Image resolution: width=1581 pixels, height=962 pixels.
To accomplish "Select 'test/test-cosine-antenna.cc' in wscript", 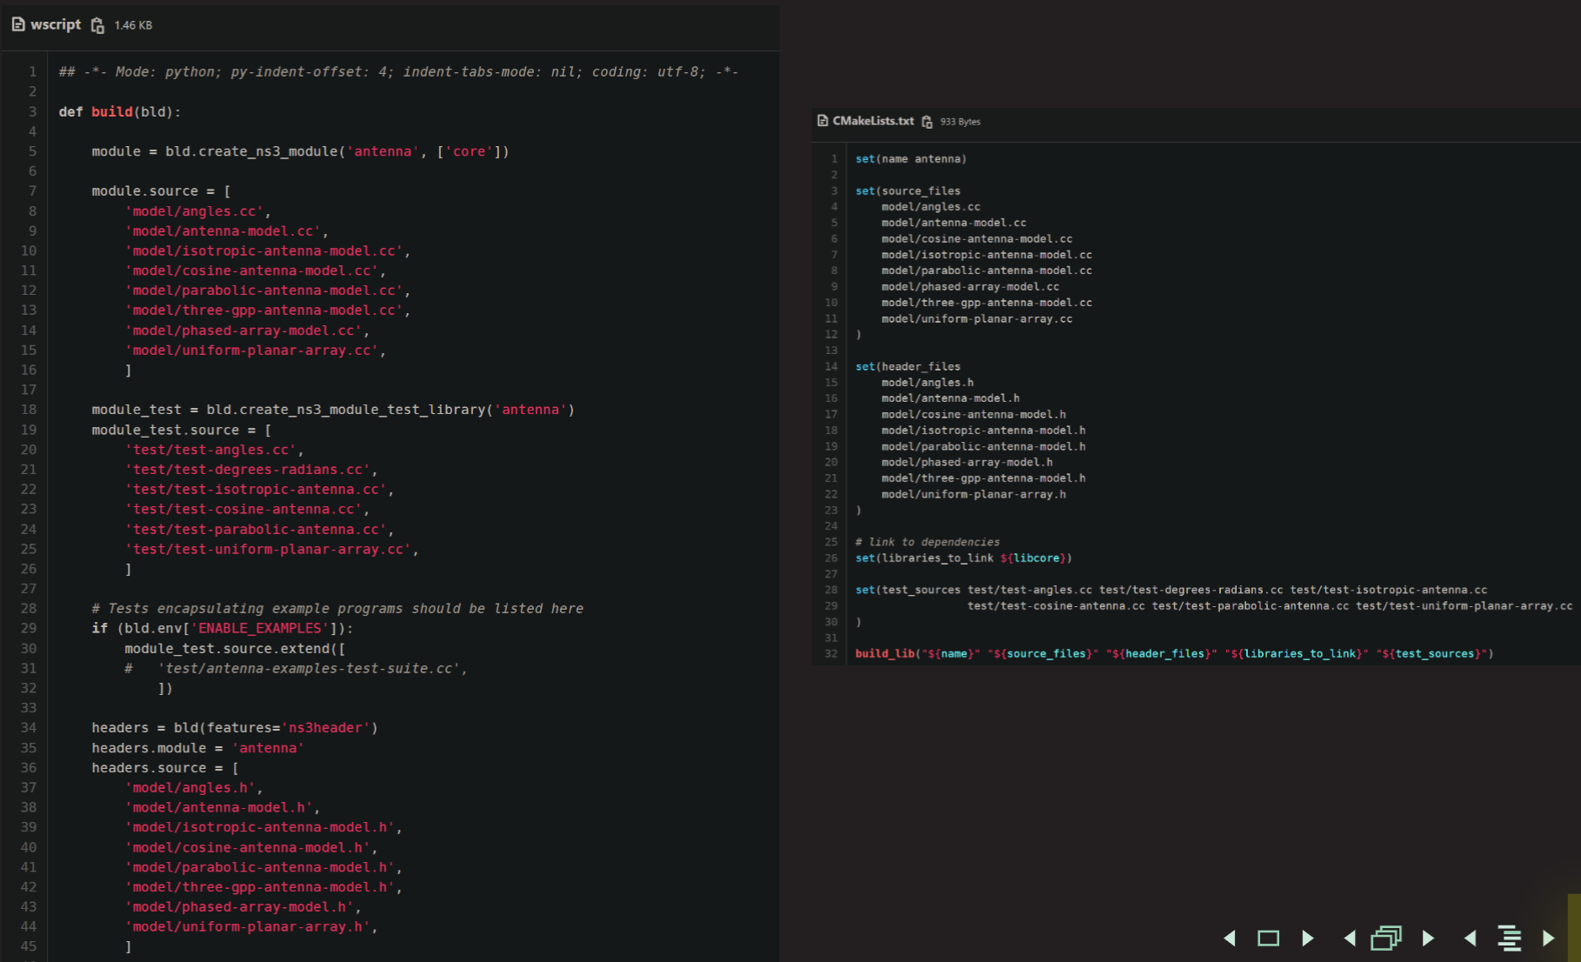I will click(243, 509).
